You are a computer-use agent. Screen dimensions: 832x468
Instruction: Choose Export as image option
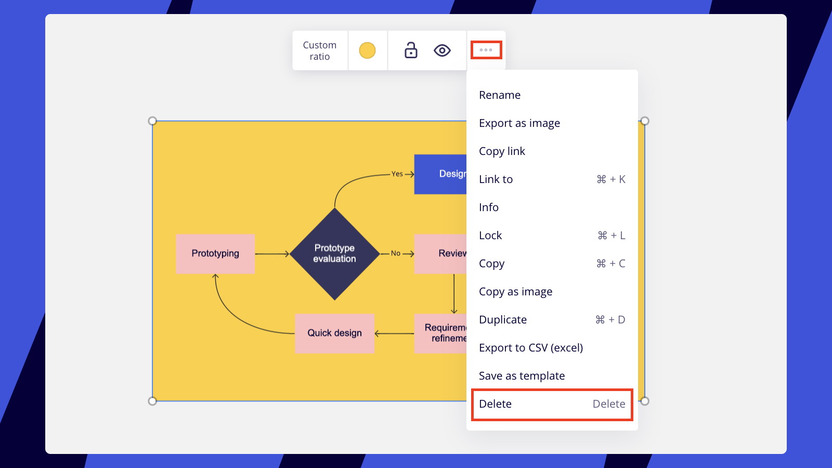519,123
